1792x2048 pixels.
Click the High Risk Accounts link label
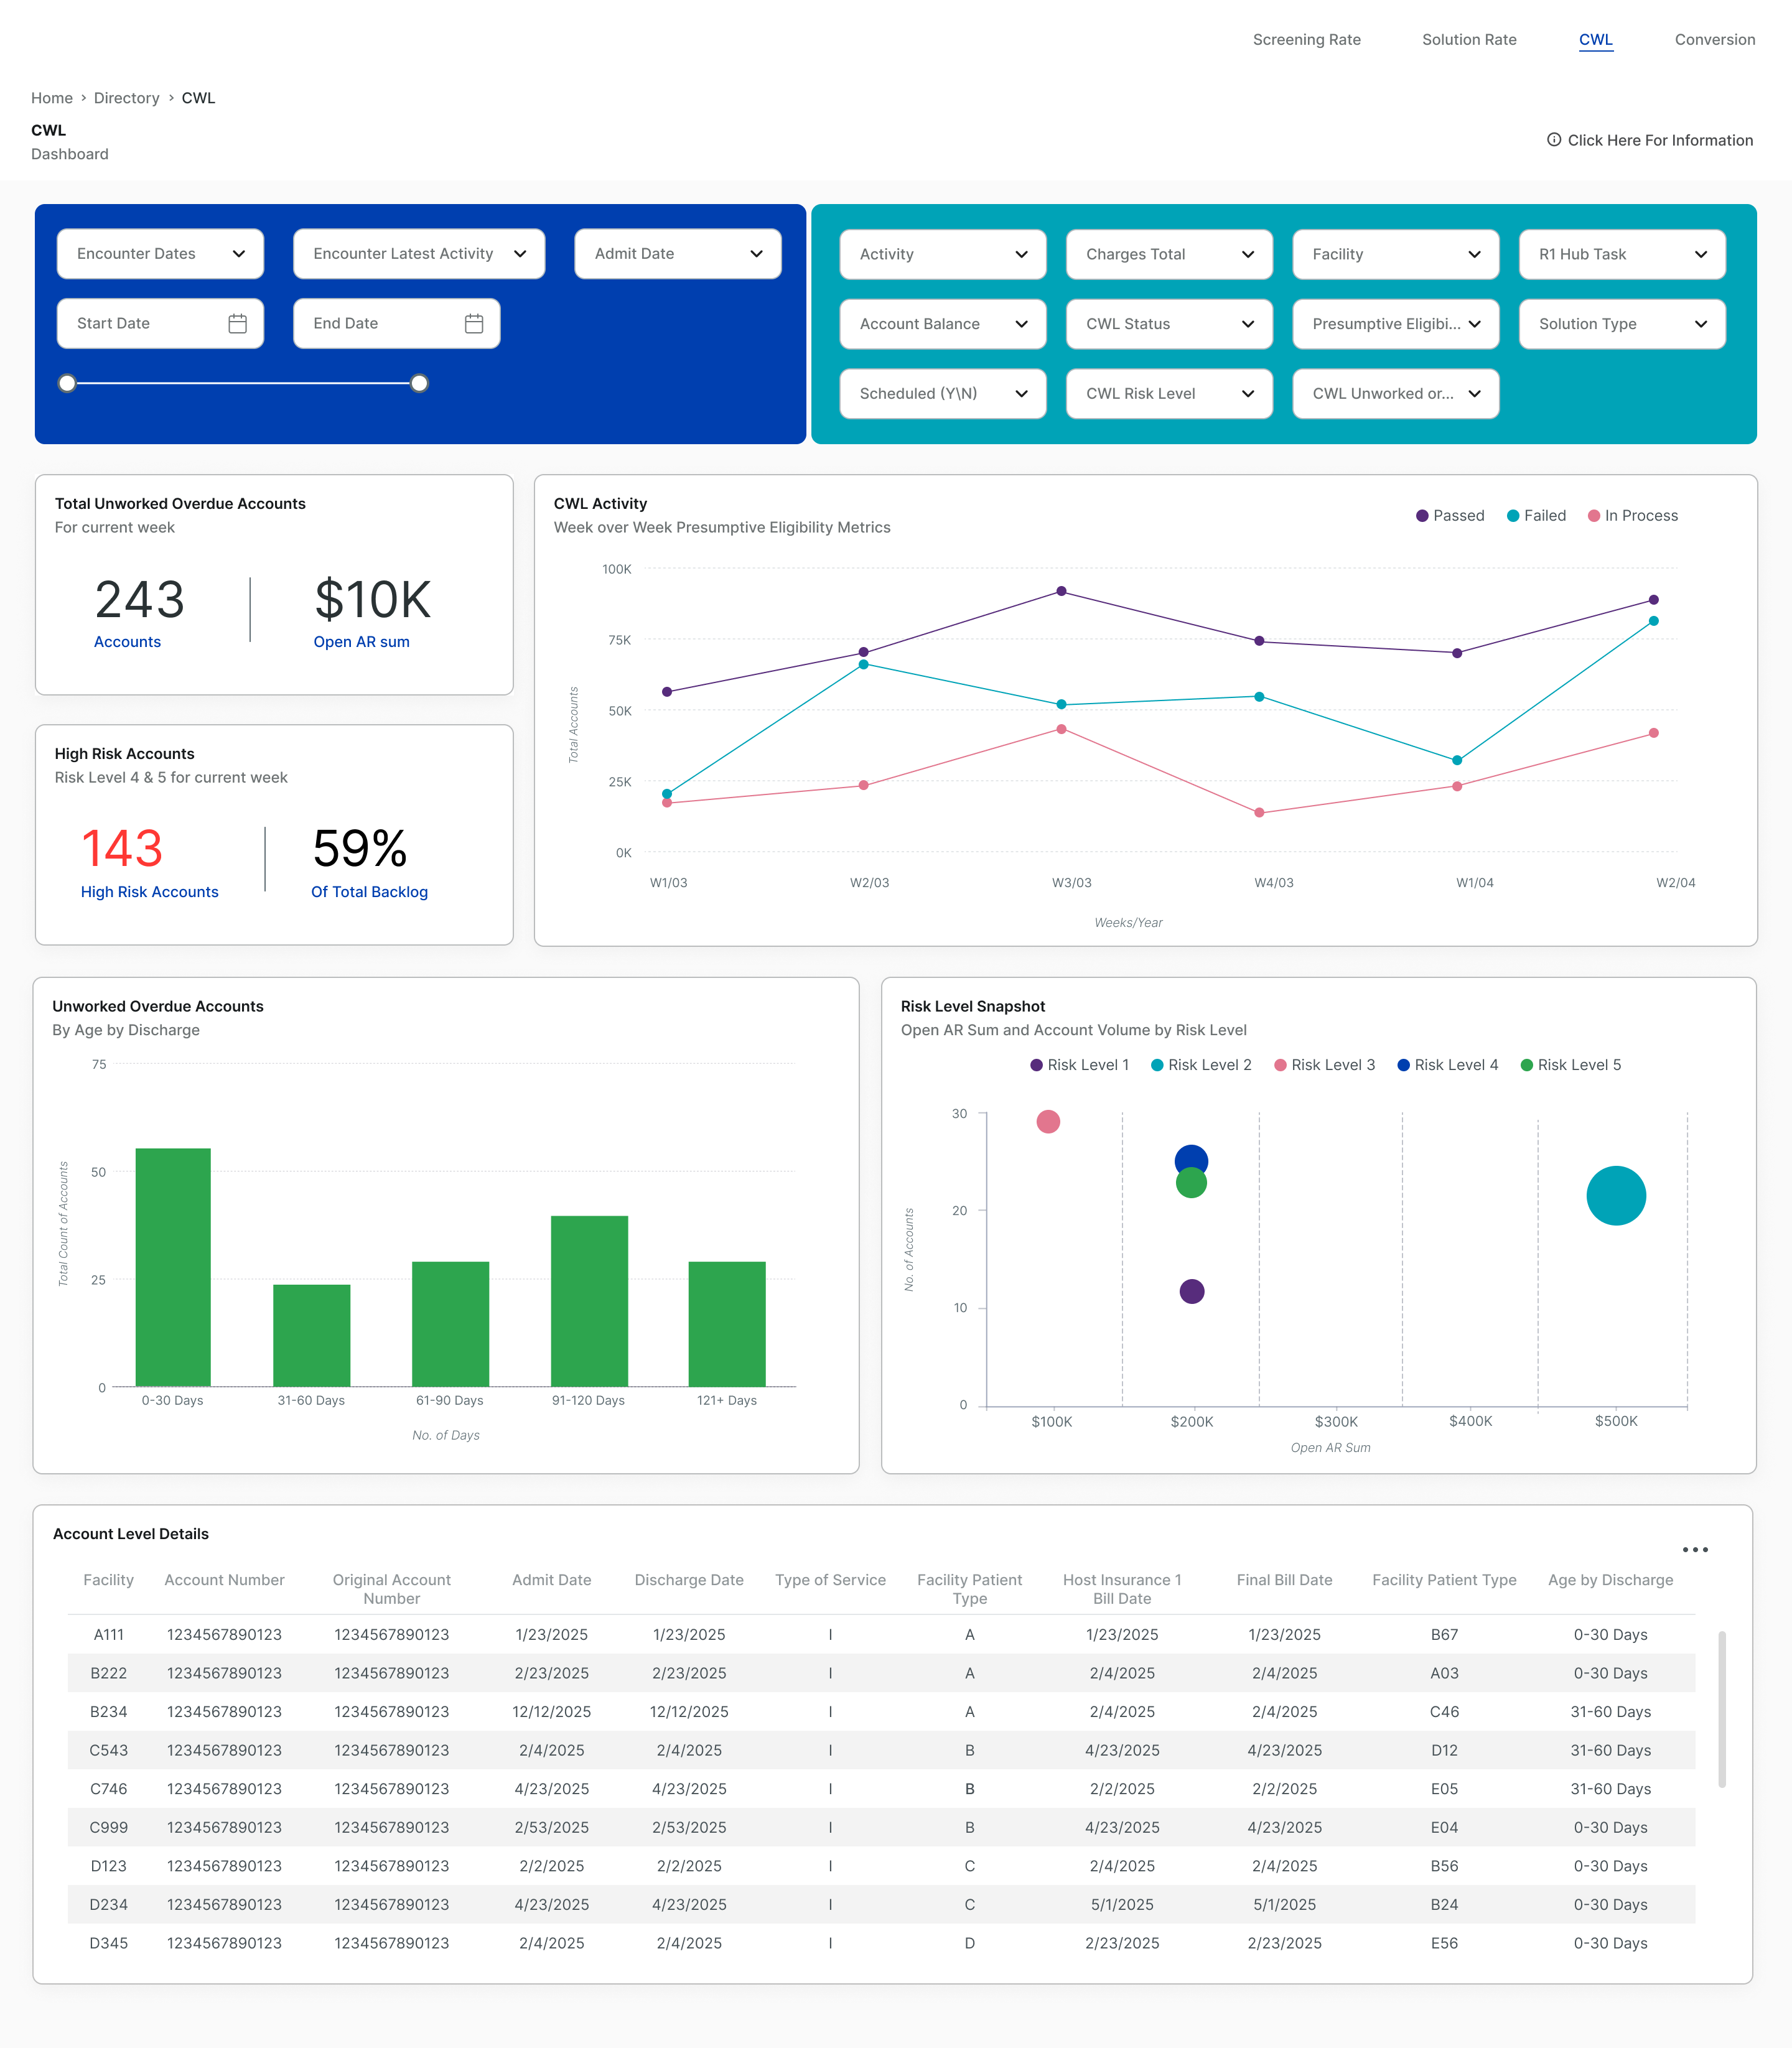(149, 892)
